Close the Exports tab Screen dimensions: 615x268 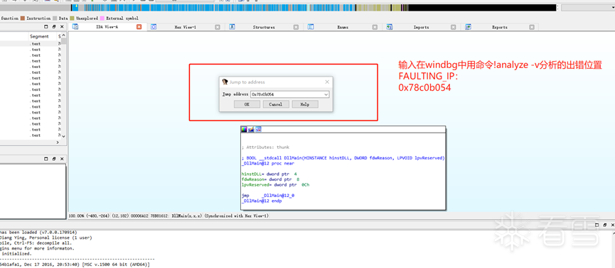pos(531,27)
